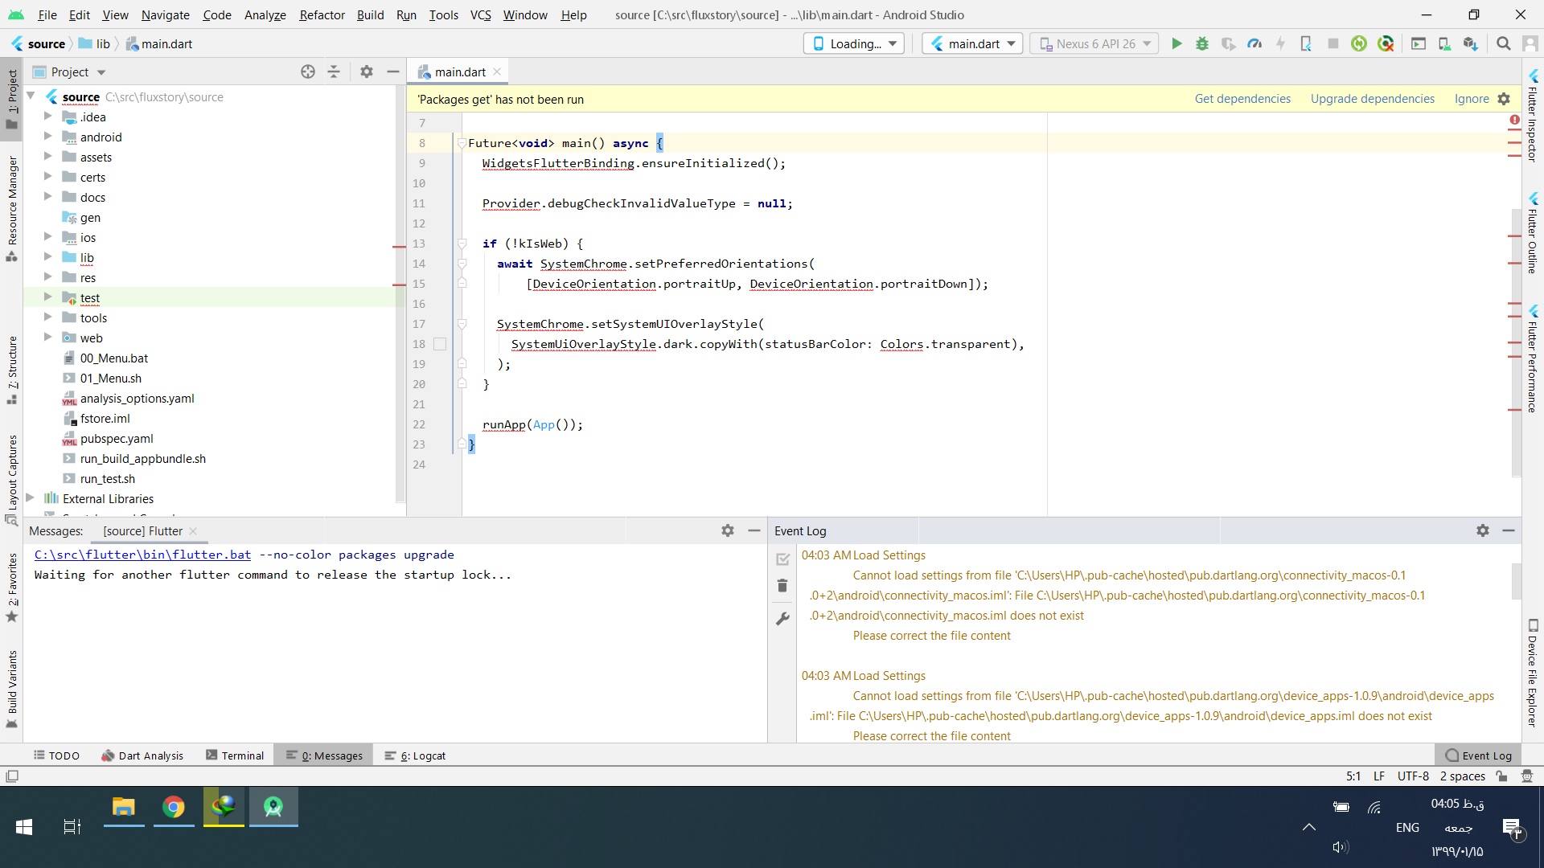Expand the lib folder in tree
The image size is (1544, 868).
tap(47, 257)
